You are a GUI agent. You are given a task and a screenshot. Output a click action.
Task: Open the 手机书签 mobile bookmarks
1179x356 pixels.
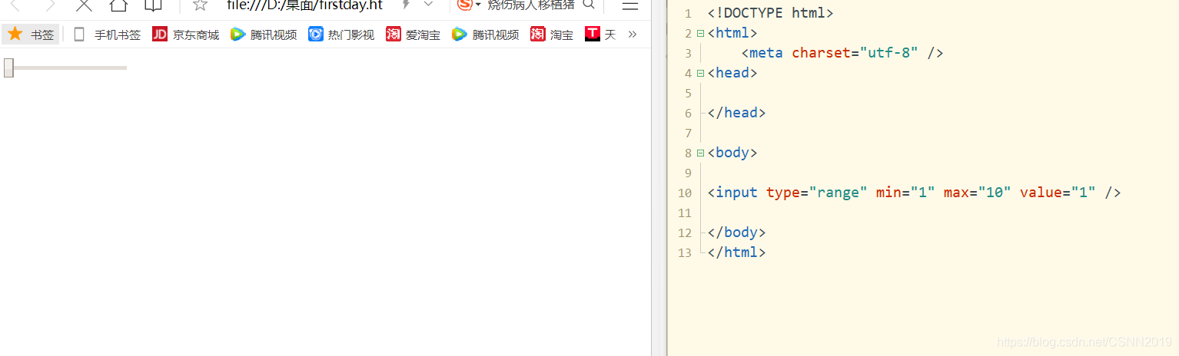(107, 35)
